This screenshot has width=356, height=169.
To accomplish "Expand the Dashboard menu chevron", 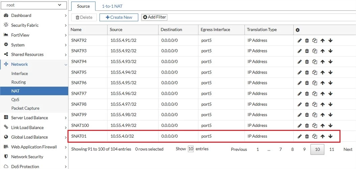I will [x=65, y=16].
